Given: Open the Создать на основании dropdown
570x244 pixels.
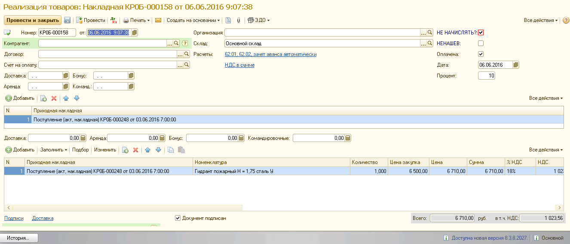Looking at the screenshot, I should coord(193,20).
